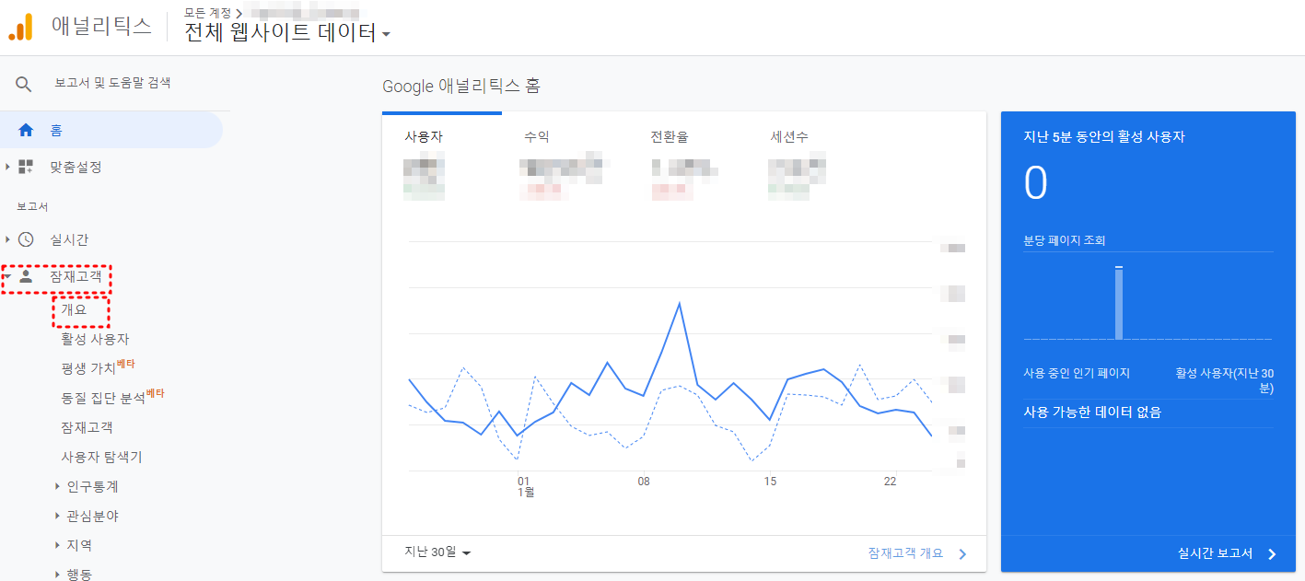This screenshot has width=1305, height=581.
Task: Expand the 지역 submenu arrow
Action: 57,545
